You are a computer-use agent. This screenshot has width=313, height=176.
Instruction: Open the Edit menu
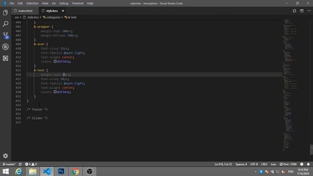pos(20,3)
